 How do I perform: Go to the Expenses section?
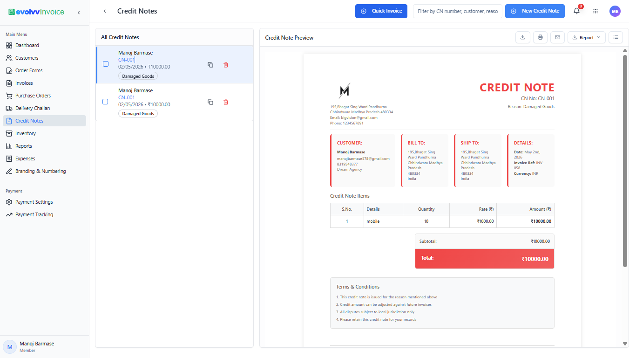pyautogui.click(x=44, y=158)
